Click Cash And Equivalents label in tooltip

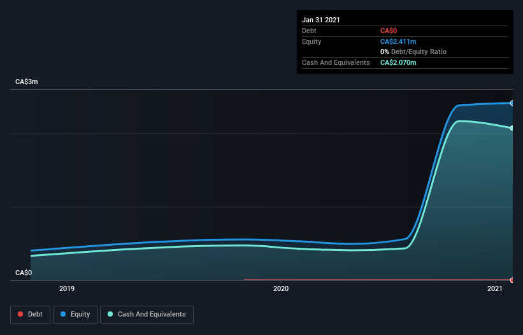point(336,62)
